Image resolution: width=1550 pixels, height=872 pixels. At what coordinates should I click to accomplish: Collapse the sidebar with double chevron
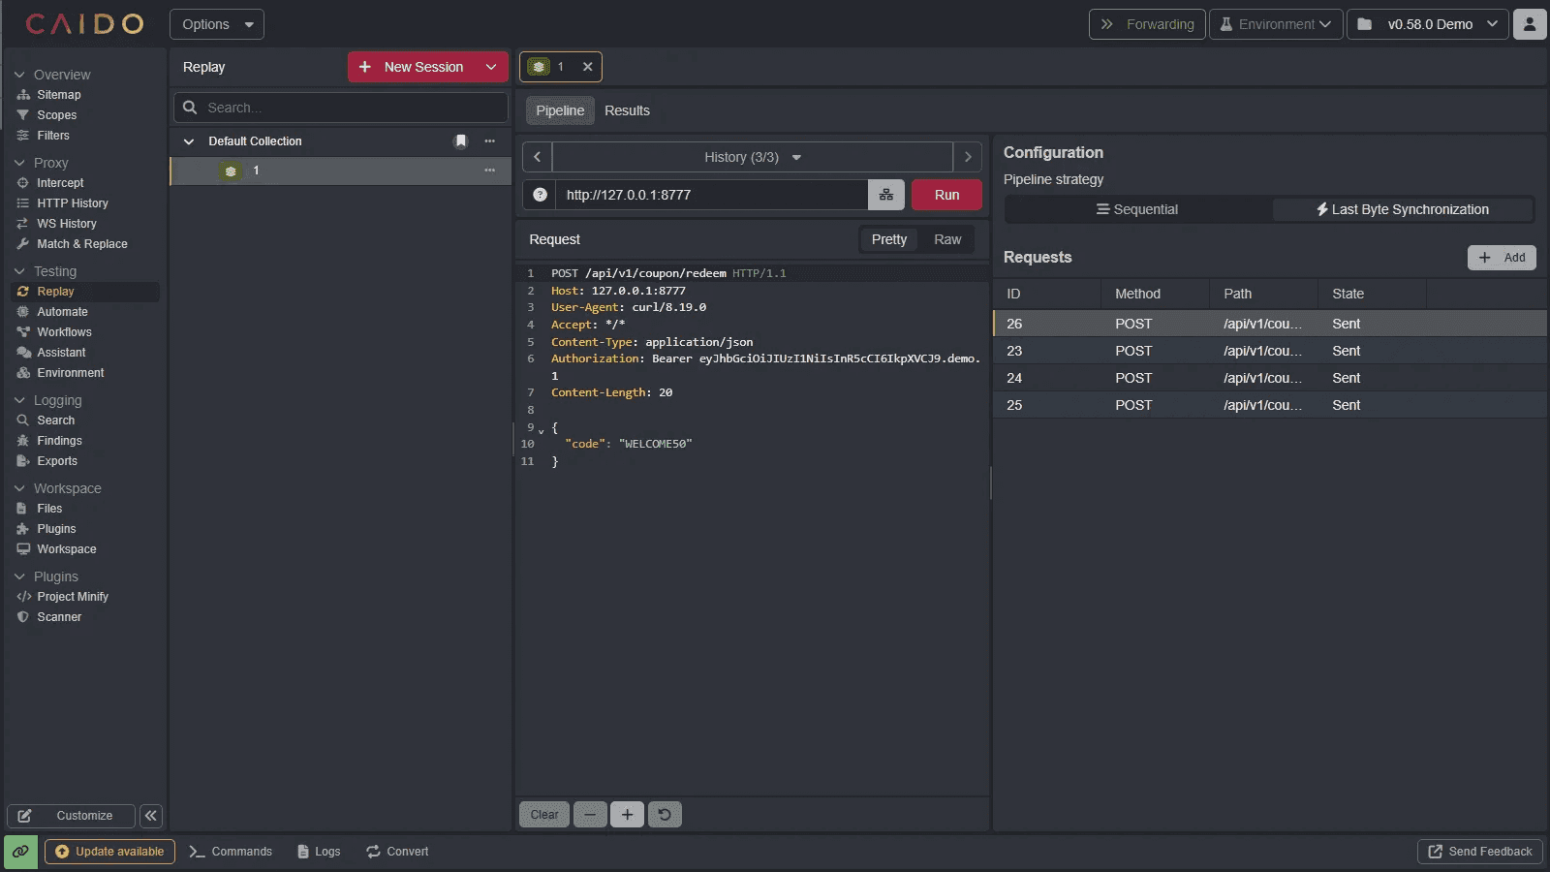[x=151, y=816]
